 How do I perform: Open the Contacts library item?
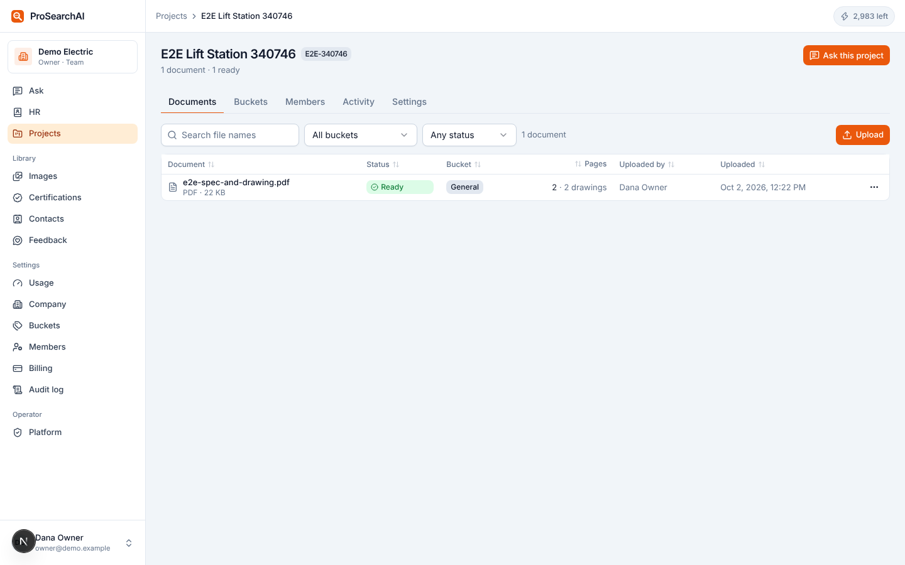click(x=72, y=219)
